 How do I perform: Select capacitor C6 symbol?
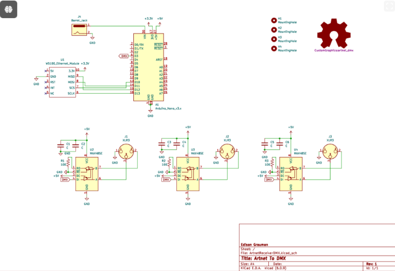click(x=280, y=144)
